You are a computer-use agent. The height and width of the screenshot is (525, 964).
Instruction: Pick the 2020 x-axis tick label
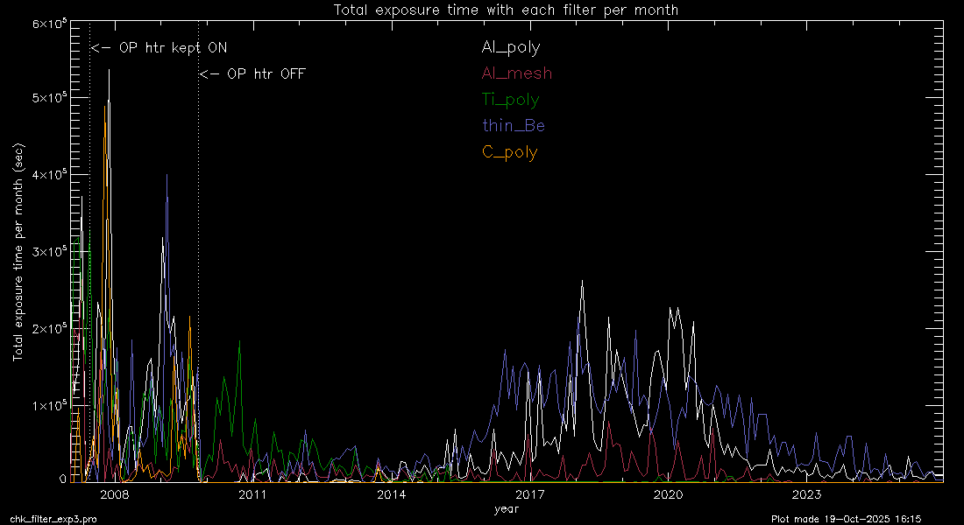tap(668, 495)
